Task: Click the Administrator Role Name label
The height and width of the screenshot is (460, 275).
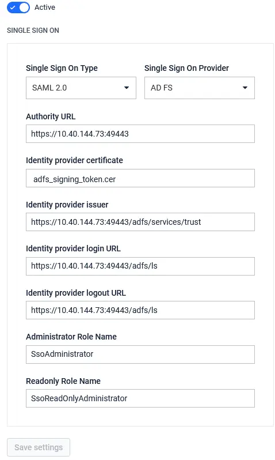Action: pyautogui.click(x=71, y=337)
